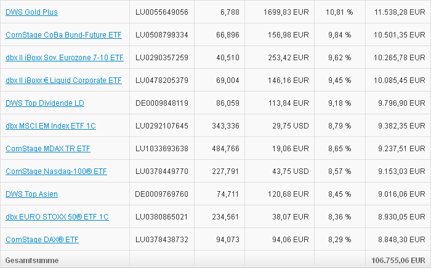Open the DWS Top Dividende LD link
This screenshot has width=431, height=268.
pos(45,103)
